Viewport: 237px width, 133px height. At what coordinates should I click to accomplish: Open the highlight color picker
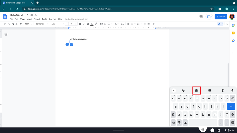(96, 24)
